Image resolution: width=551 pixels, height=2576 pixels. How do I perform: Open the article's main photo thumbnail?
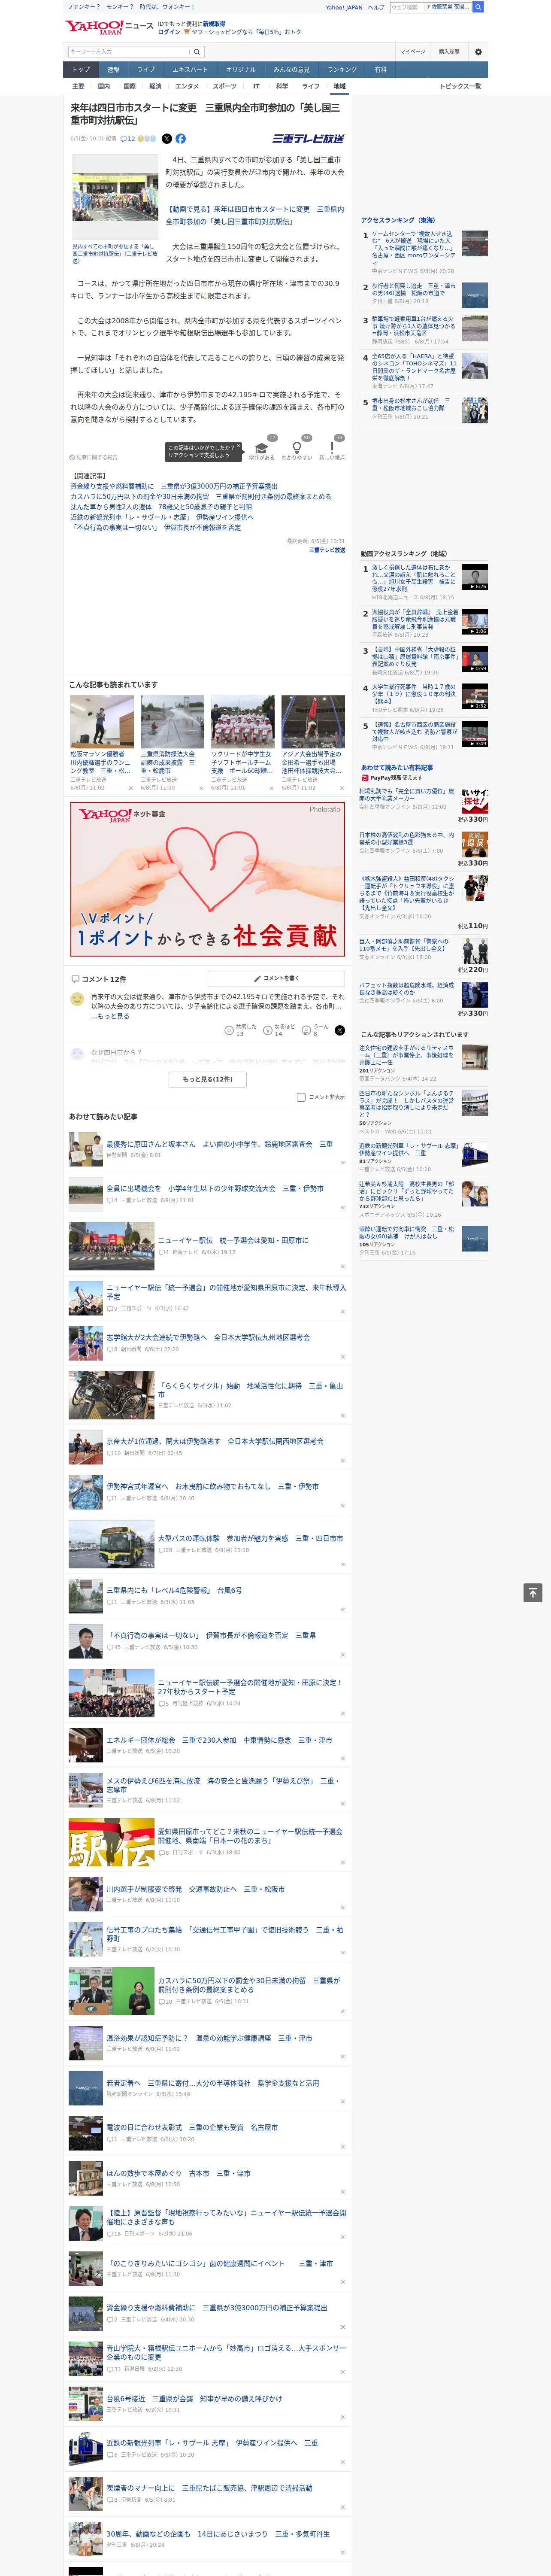(x=115, y=198)
